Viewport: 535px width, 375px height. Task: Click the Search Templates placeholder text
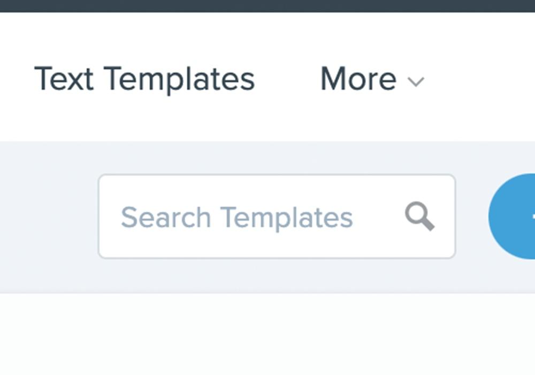point(237,217)
